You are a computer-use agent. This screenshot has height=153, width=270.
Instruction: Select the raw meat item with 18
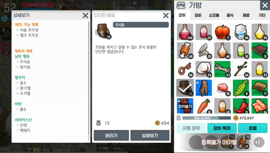pos(222,88)
